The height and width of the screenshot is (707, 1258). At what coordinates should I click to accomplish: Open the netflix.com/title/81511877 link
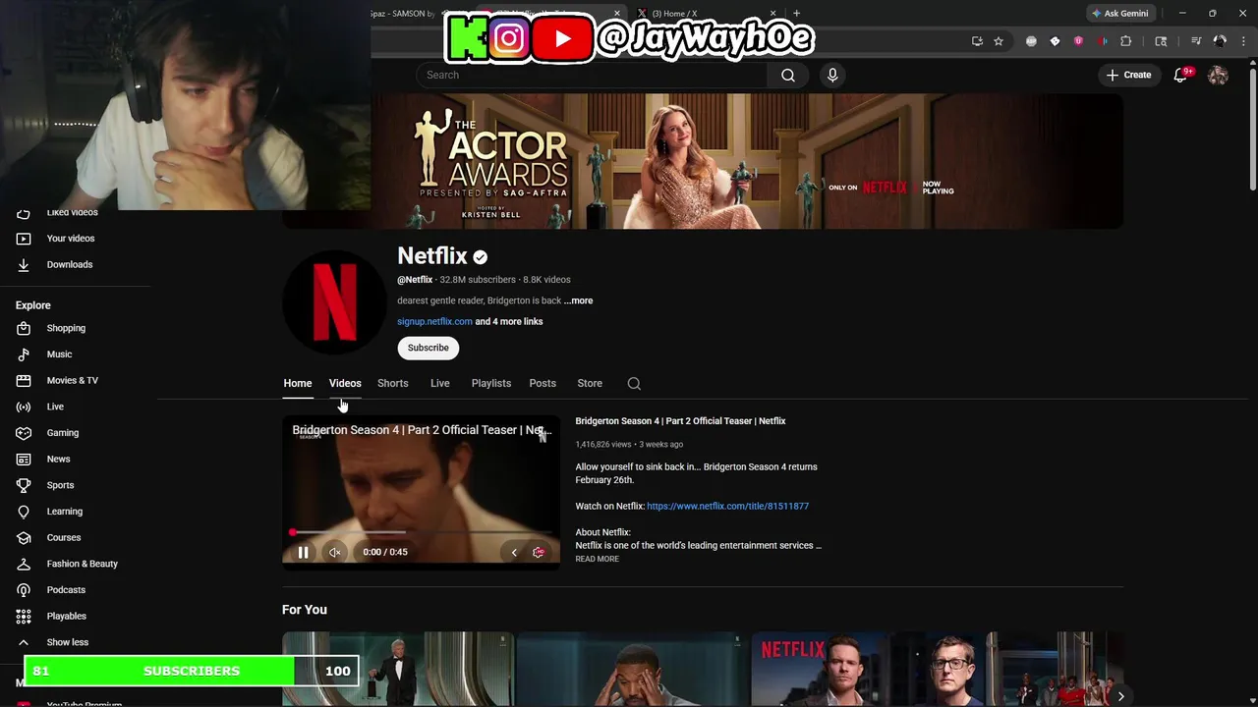(727, 506)
